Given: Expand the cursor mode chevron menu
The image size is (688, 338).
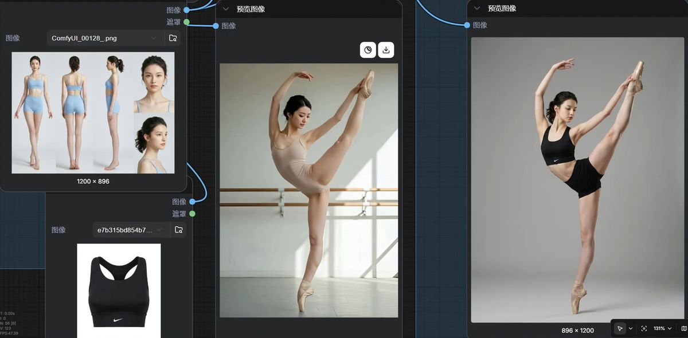Looking at the screenshot, I should (x=631, y=328).
